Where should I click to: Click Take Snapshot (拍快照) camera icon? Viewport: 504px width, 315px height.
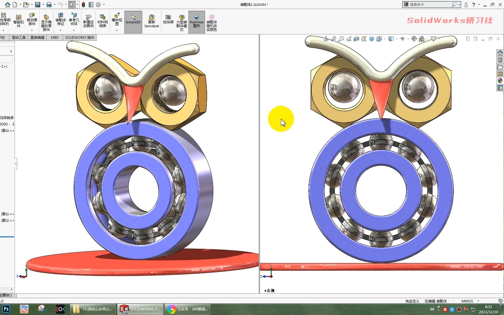[168, 19]
